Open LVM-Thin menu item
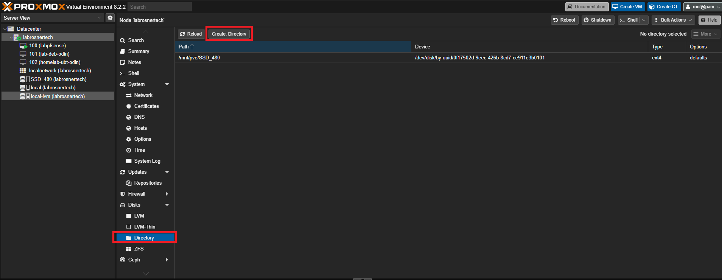This screenshot has height=280, width=722. pos(145,227)
